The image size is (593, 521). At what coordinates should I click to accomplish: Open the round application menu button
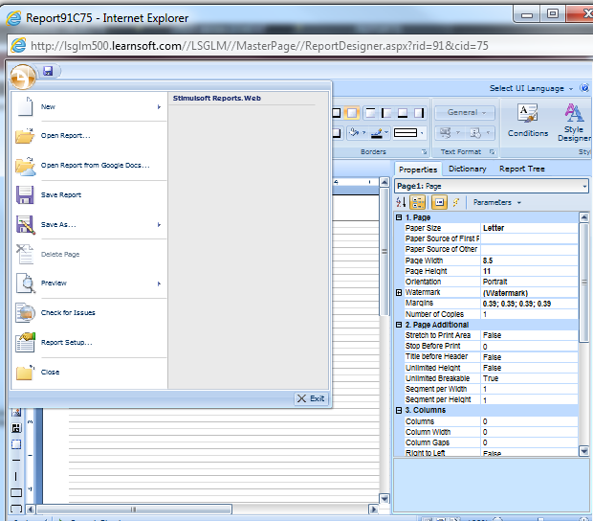tap(23, 77)
